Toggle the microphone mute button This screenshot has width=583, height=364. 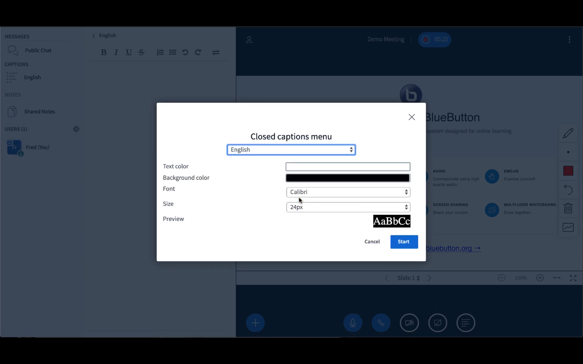[x=353, y=323]
